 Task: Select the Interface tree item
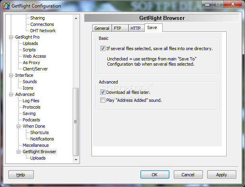(24, 75)
